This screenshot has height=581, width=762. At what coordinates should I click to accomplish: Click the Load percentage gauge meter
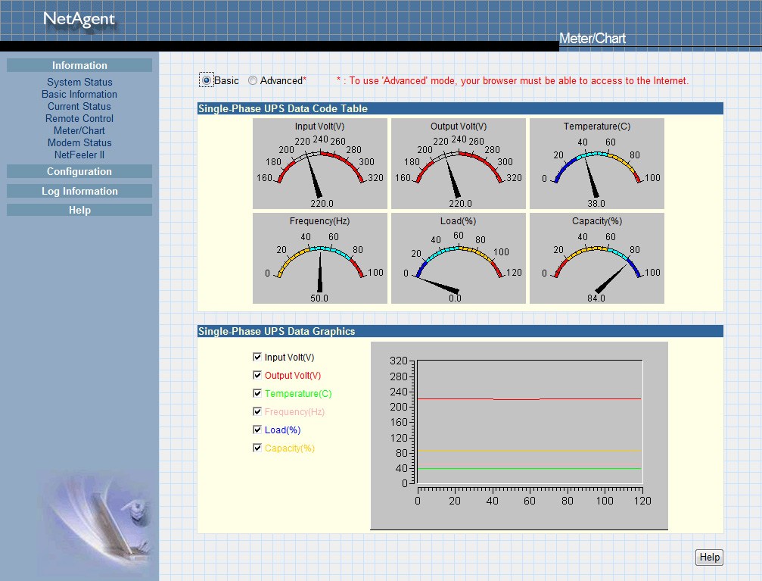[x=458, y=258]
